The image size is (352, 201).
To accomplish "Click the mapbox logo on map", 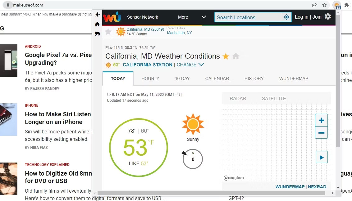I will (234, 178).
